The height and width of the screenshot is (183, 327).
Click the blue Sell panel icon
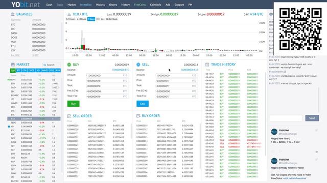[138, 65]
